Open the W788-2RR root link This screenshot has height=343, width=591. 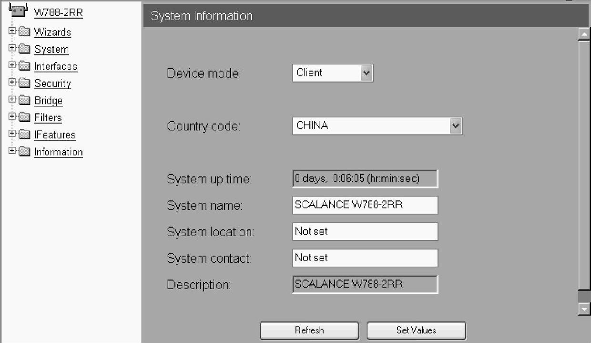[x=58, y=12]
